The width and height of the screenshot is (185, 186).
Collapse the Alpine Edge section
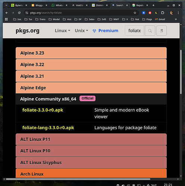coord(91,88)
